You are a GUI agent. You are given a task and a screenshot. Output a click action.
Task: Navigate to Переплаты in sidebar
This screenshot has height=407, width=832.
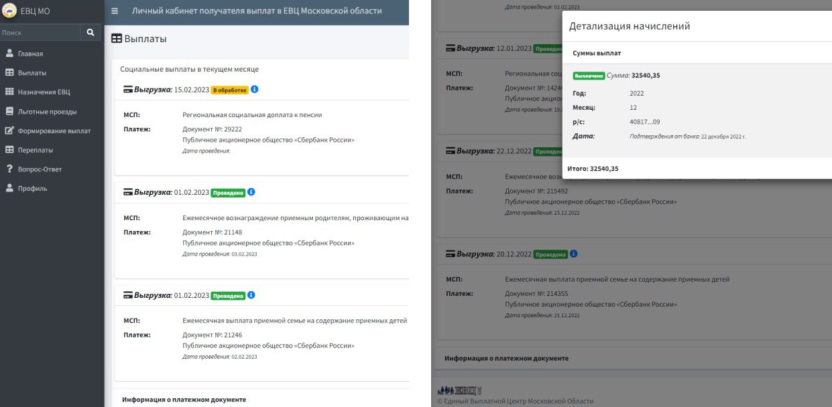click(x=35, y=150)
